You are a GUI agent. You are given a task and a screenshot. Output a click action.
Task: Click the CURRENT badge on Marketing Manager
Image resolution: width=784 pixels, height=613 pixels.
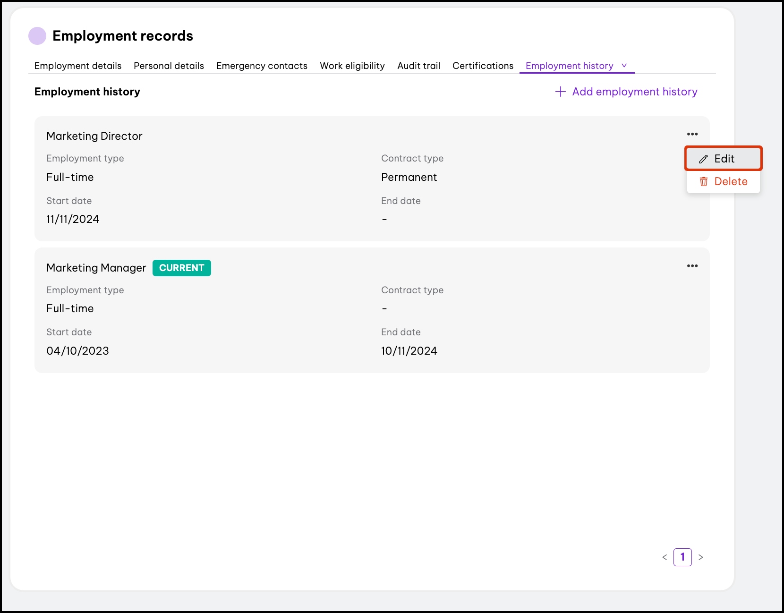point(181,268)
